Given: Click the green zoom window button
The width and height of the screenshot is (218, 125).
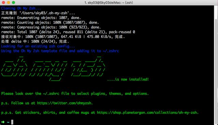Looking at the screenshot, I should coord(14,2).
